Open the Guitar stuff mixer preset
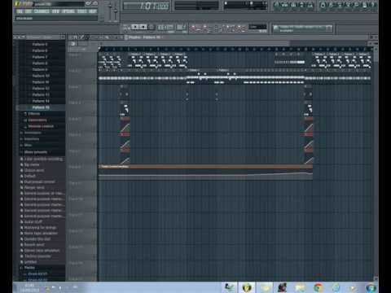This screenshot has width=391, height=293. [33, 221]
